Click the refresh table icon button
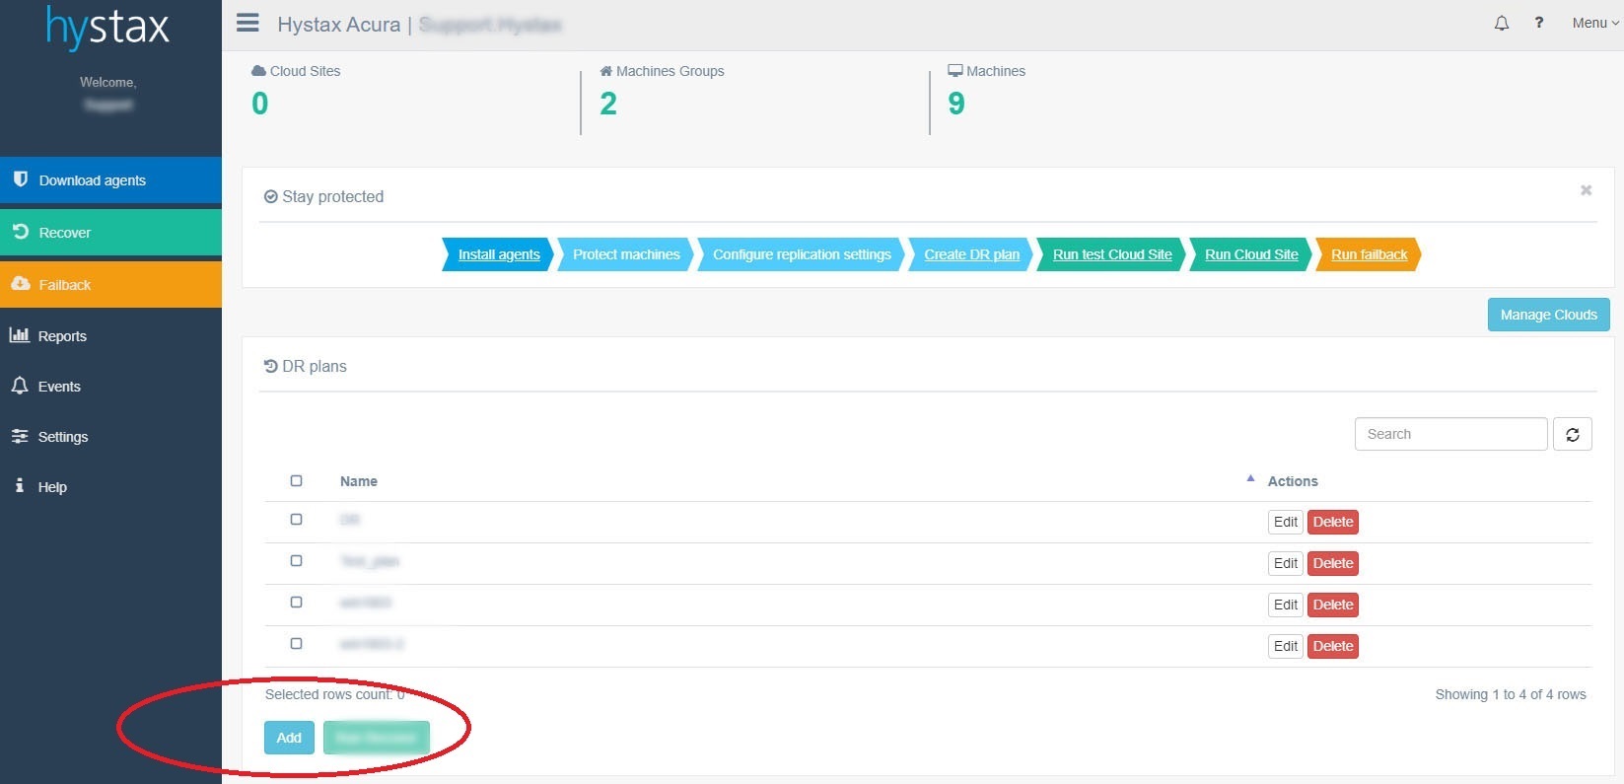Image resolution: width=1624 pixels, height=784 pixels. point(1573,434)
